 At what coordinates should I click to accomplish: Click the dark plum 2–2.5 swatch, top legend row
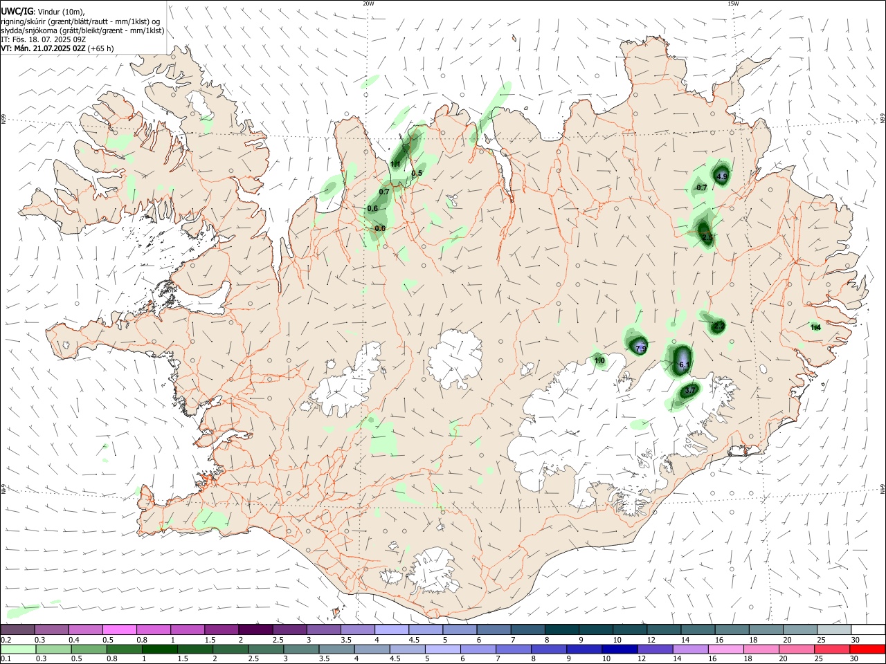pos(255,630)
